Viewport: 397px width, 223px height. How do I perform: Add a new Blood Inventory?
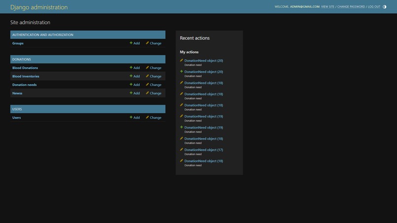click(x=134, y=76)
